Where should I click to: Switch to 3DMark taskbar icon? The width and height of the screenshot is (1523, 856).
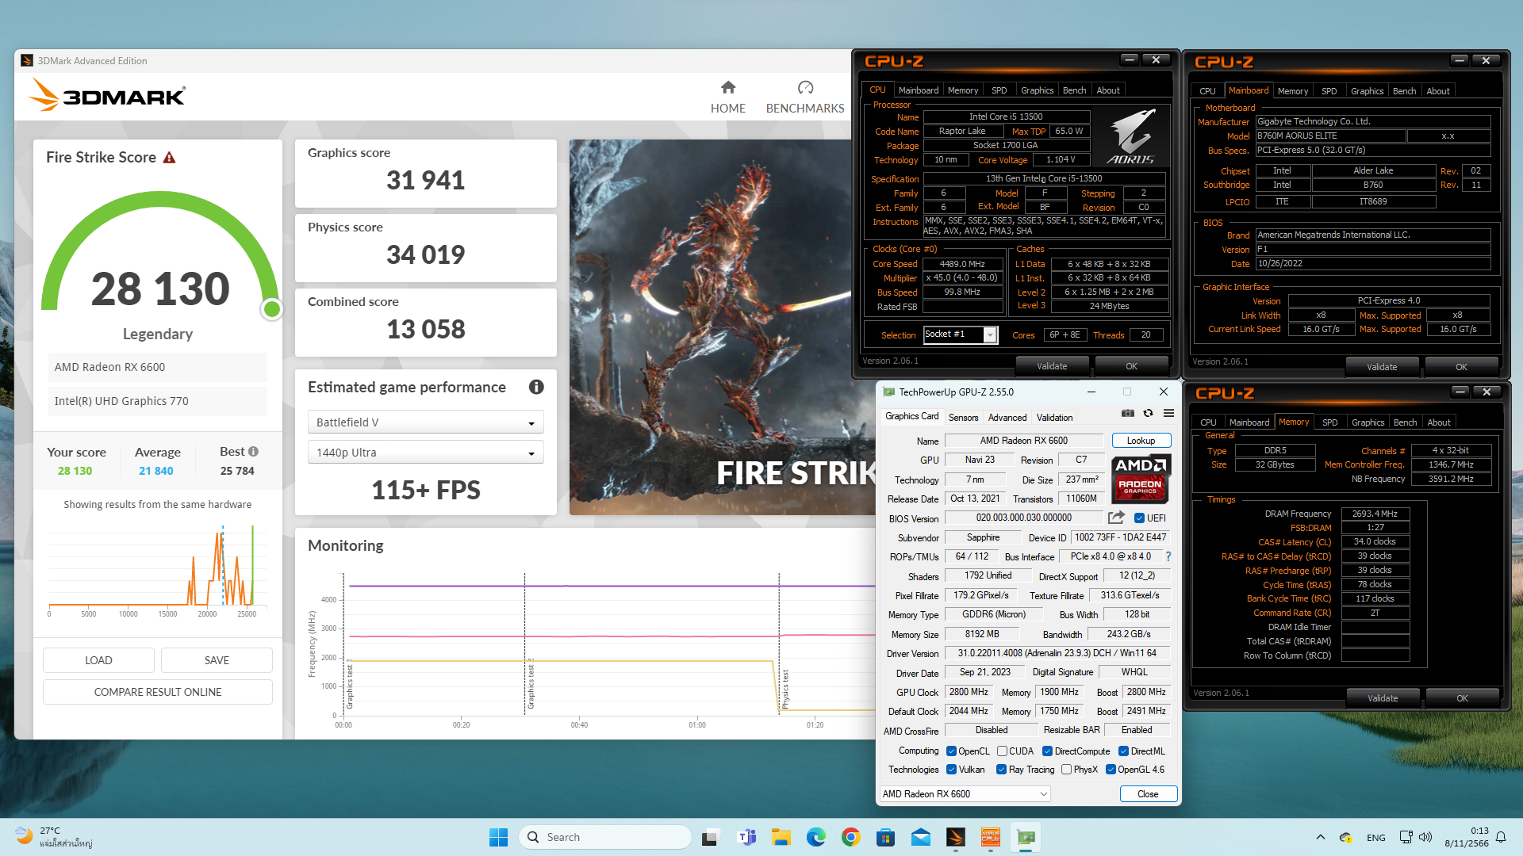956,837
